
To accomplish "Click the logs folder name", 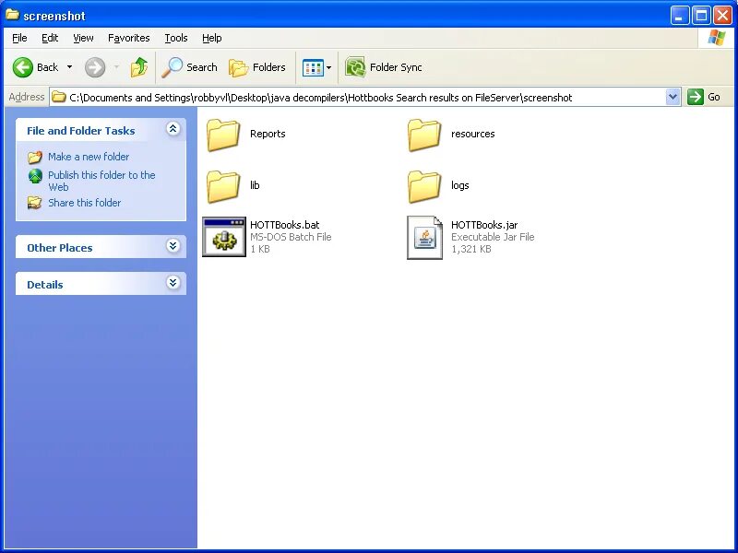I will click(x=459, y=185).
